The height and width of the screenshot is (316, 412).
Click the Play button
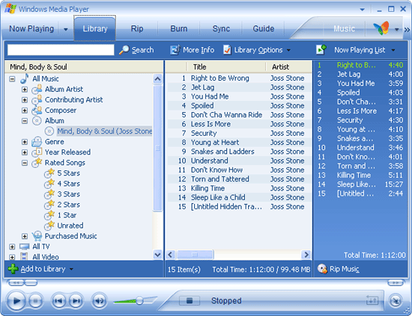click(x=16, y=301)
